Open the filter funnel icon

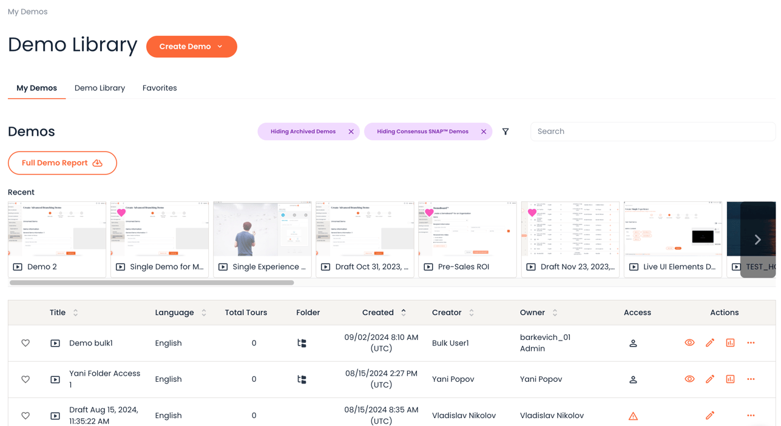click(505, 131)
